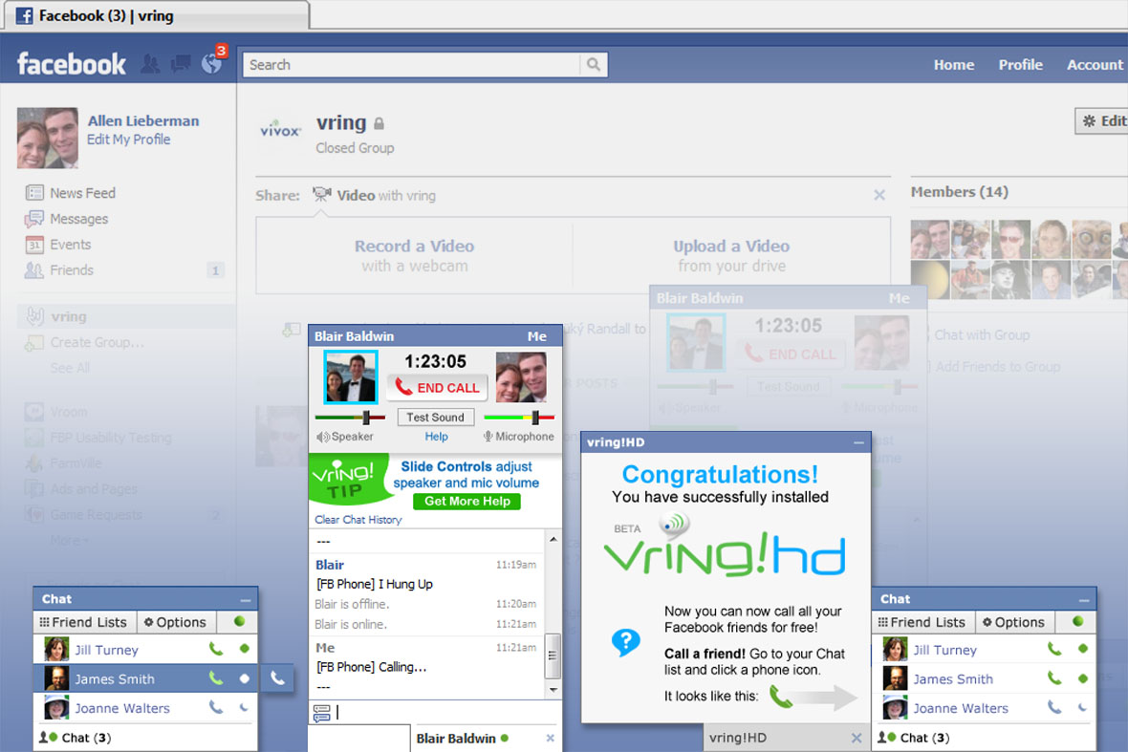
Task: Click the Facebook search field
Action: (x=411, y=65)
